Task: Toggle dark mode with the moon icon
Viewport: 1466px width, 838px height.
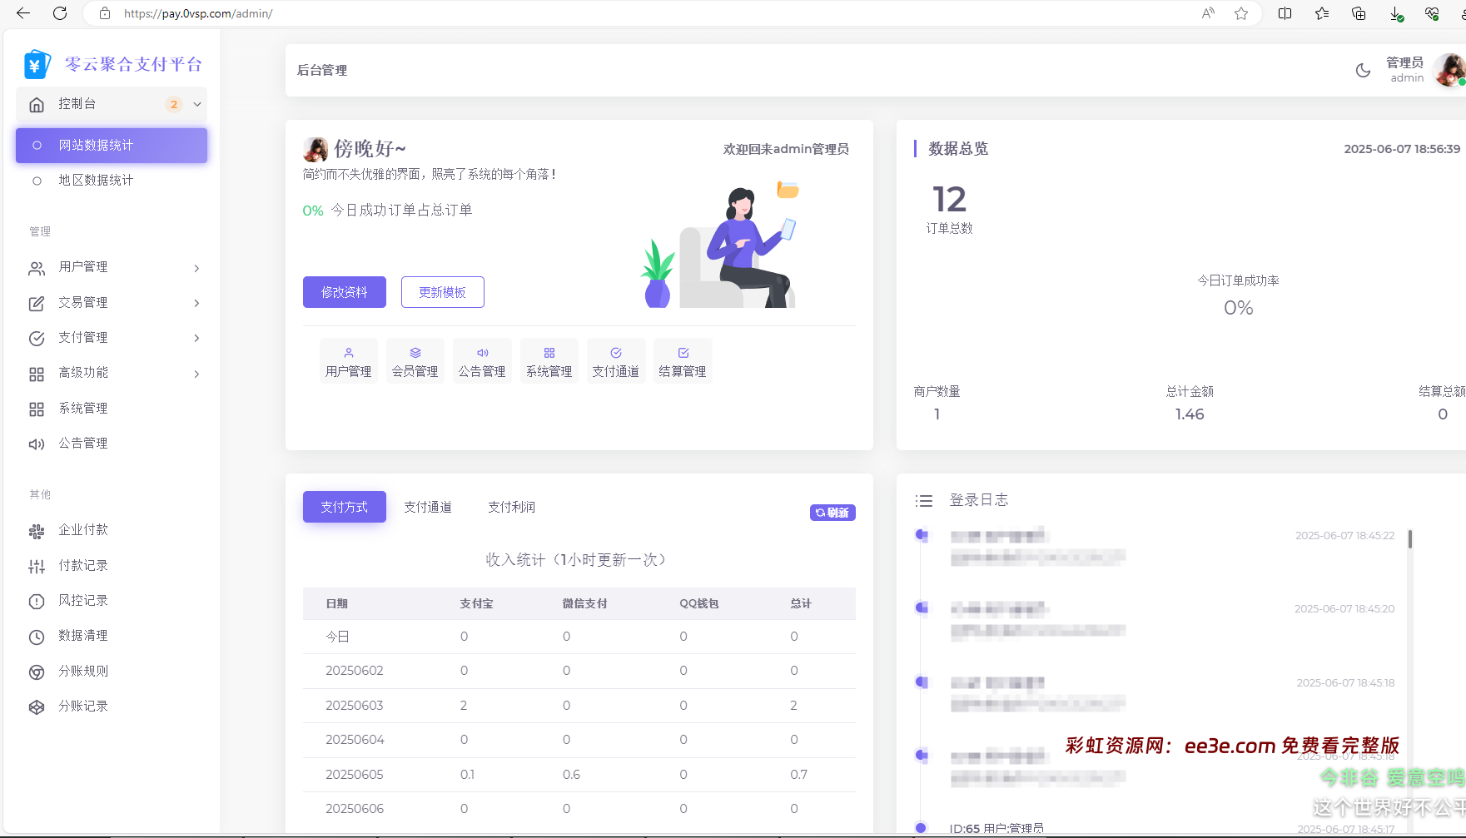Action: 1362,71
